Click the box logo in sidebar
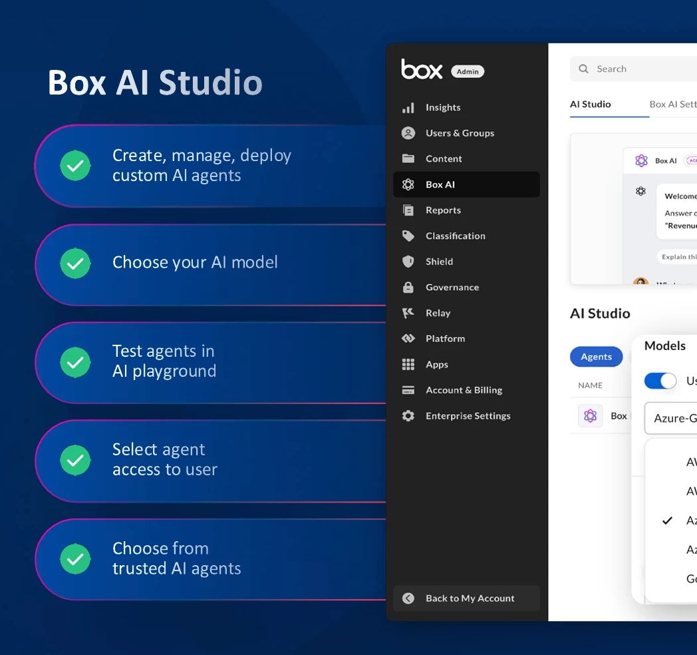 coord(422,69)
